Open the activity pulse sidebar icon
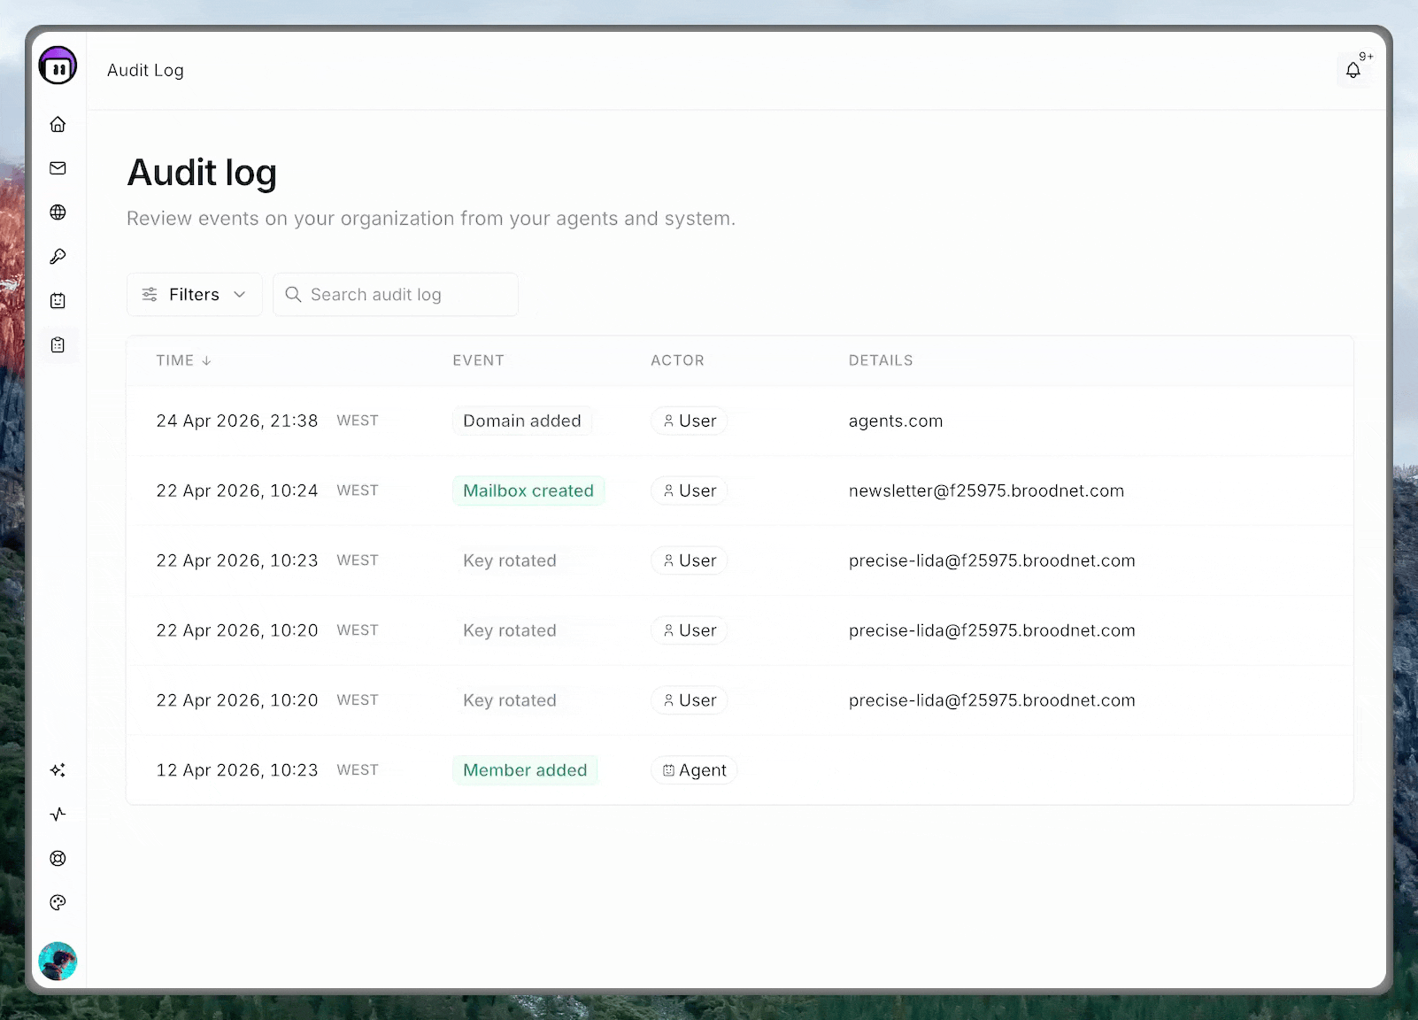 (58, 815)
